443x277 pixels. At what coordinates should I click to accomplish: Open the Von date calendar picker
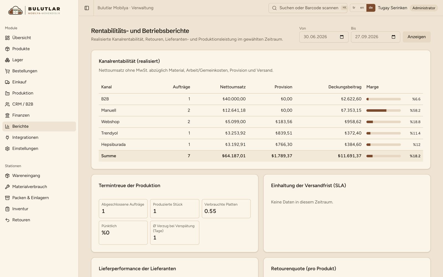click(x=342, y=37)
